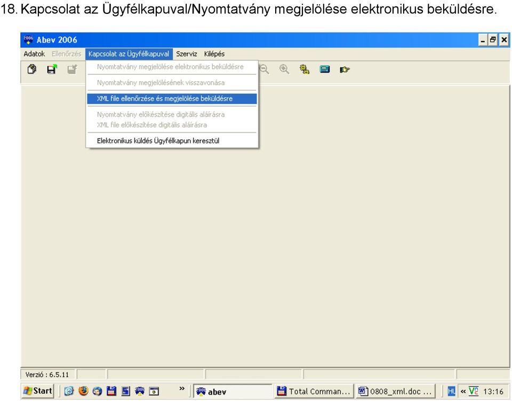Click the zoom in magnifier icon

pyautogui.click(x=284, y=69)
